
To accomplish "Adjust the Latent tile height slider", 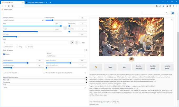I will click(x=66, y=63).
